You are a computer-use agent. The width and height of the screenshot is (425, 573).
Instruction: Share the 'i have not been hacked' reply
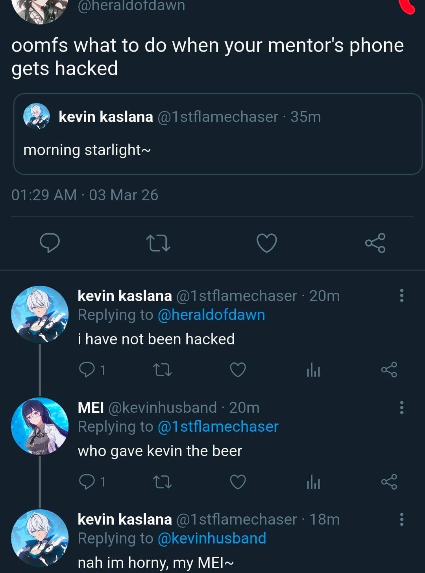(389, 370)
